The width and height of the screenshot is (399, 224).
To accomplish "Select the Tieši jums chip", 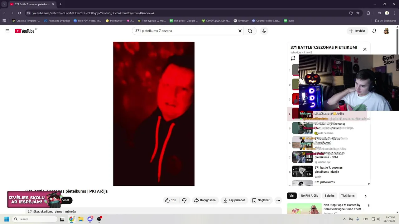I will coord(348,196).
